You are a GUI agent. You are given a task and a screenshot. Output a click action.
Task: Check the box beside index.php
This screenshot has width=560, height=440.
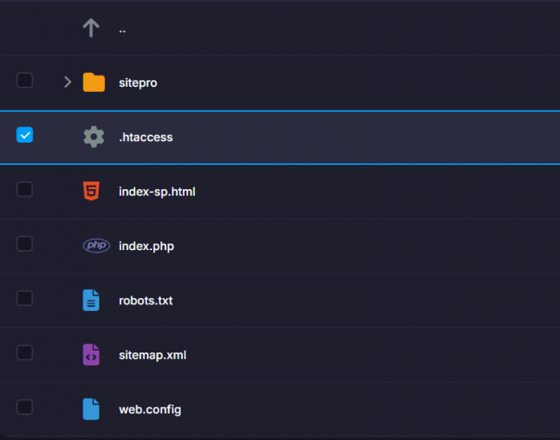point(25,244)
